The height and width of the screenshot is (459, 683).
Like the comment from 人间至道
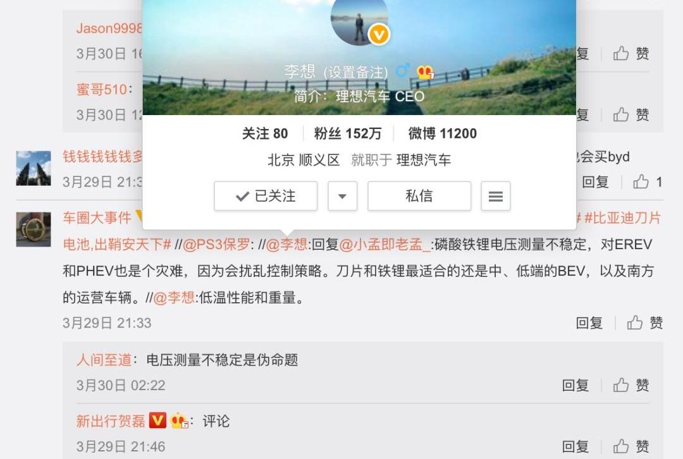(x=631, y=385)
